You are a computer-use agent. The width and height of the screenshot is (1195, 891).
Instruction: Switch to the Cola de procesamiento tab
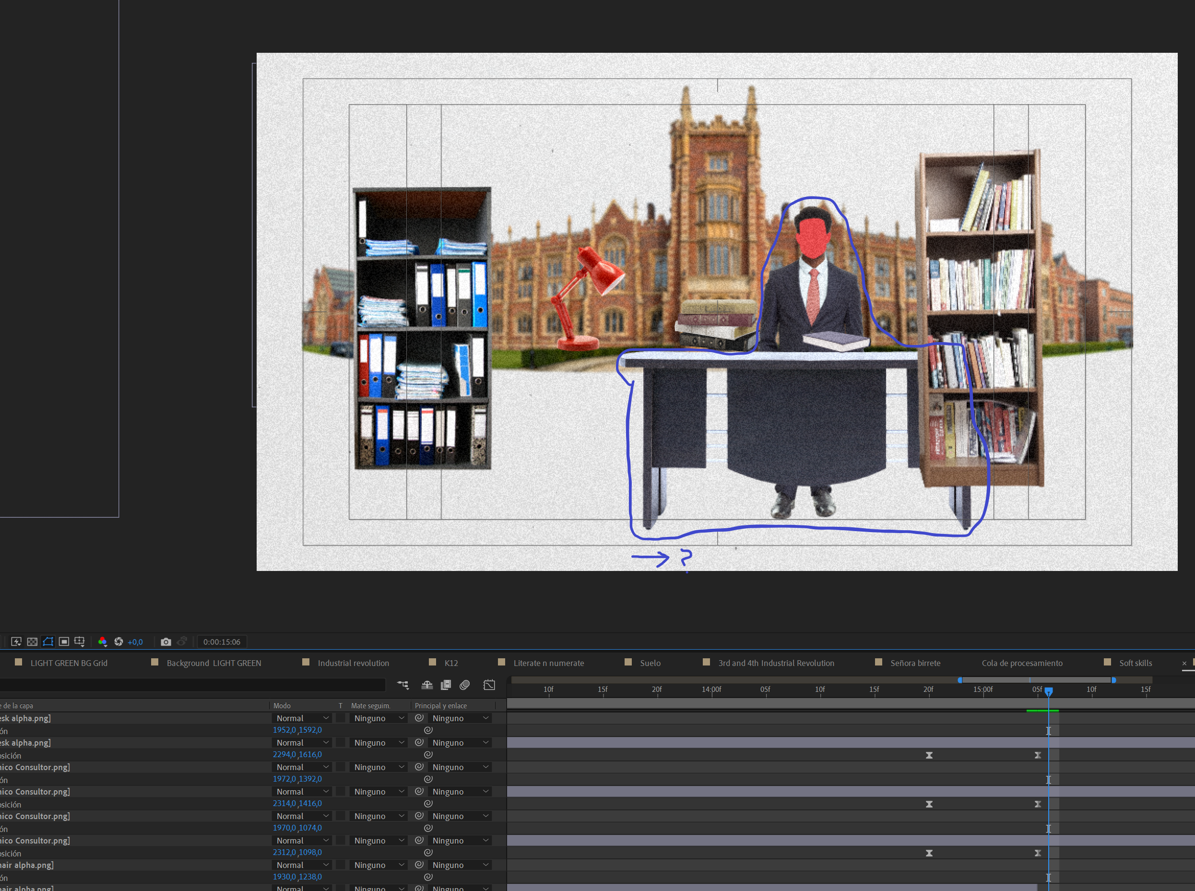(x=1022, y=663)
